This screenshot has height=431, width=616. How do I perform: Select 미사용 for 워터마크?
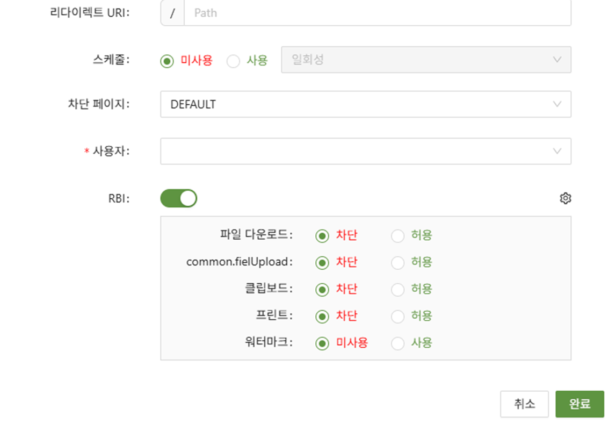pos(322,343)
